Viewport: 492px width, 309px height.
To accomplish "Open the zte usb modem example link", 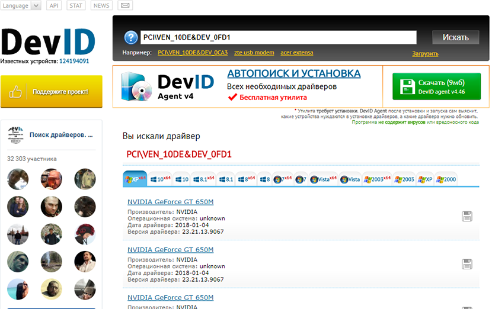I will pos(254,53).
